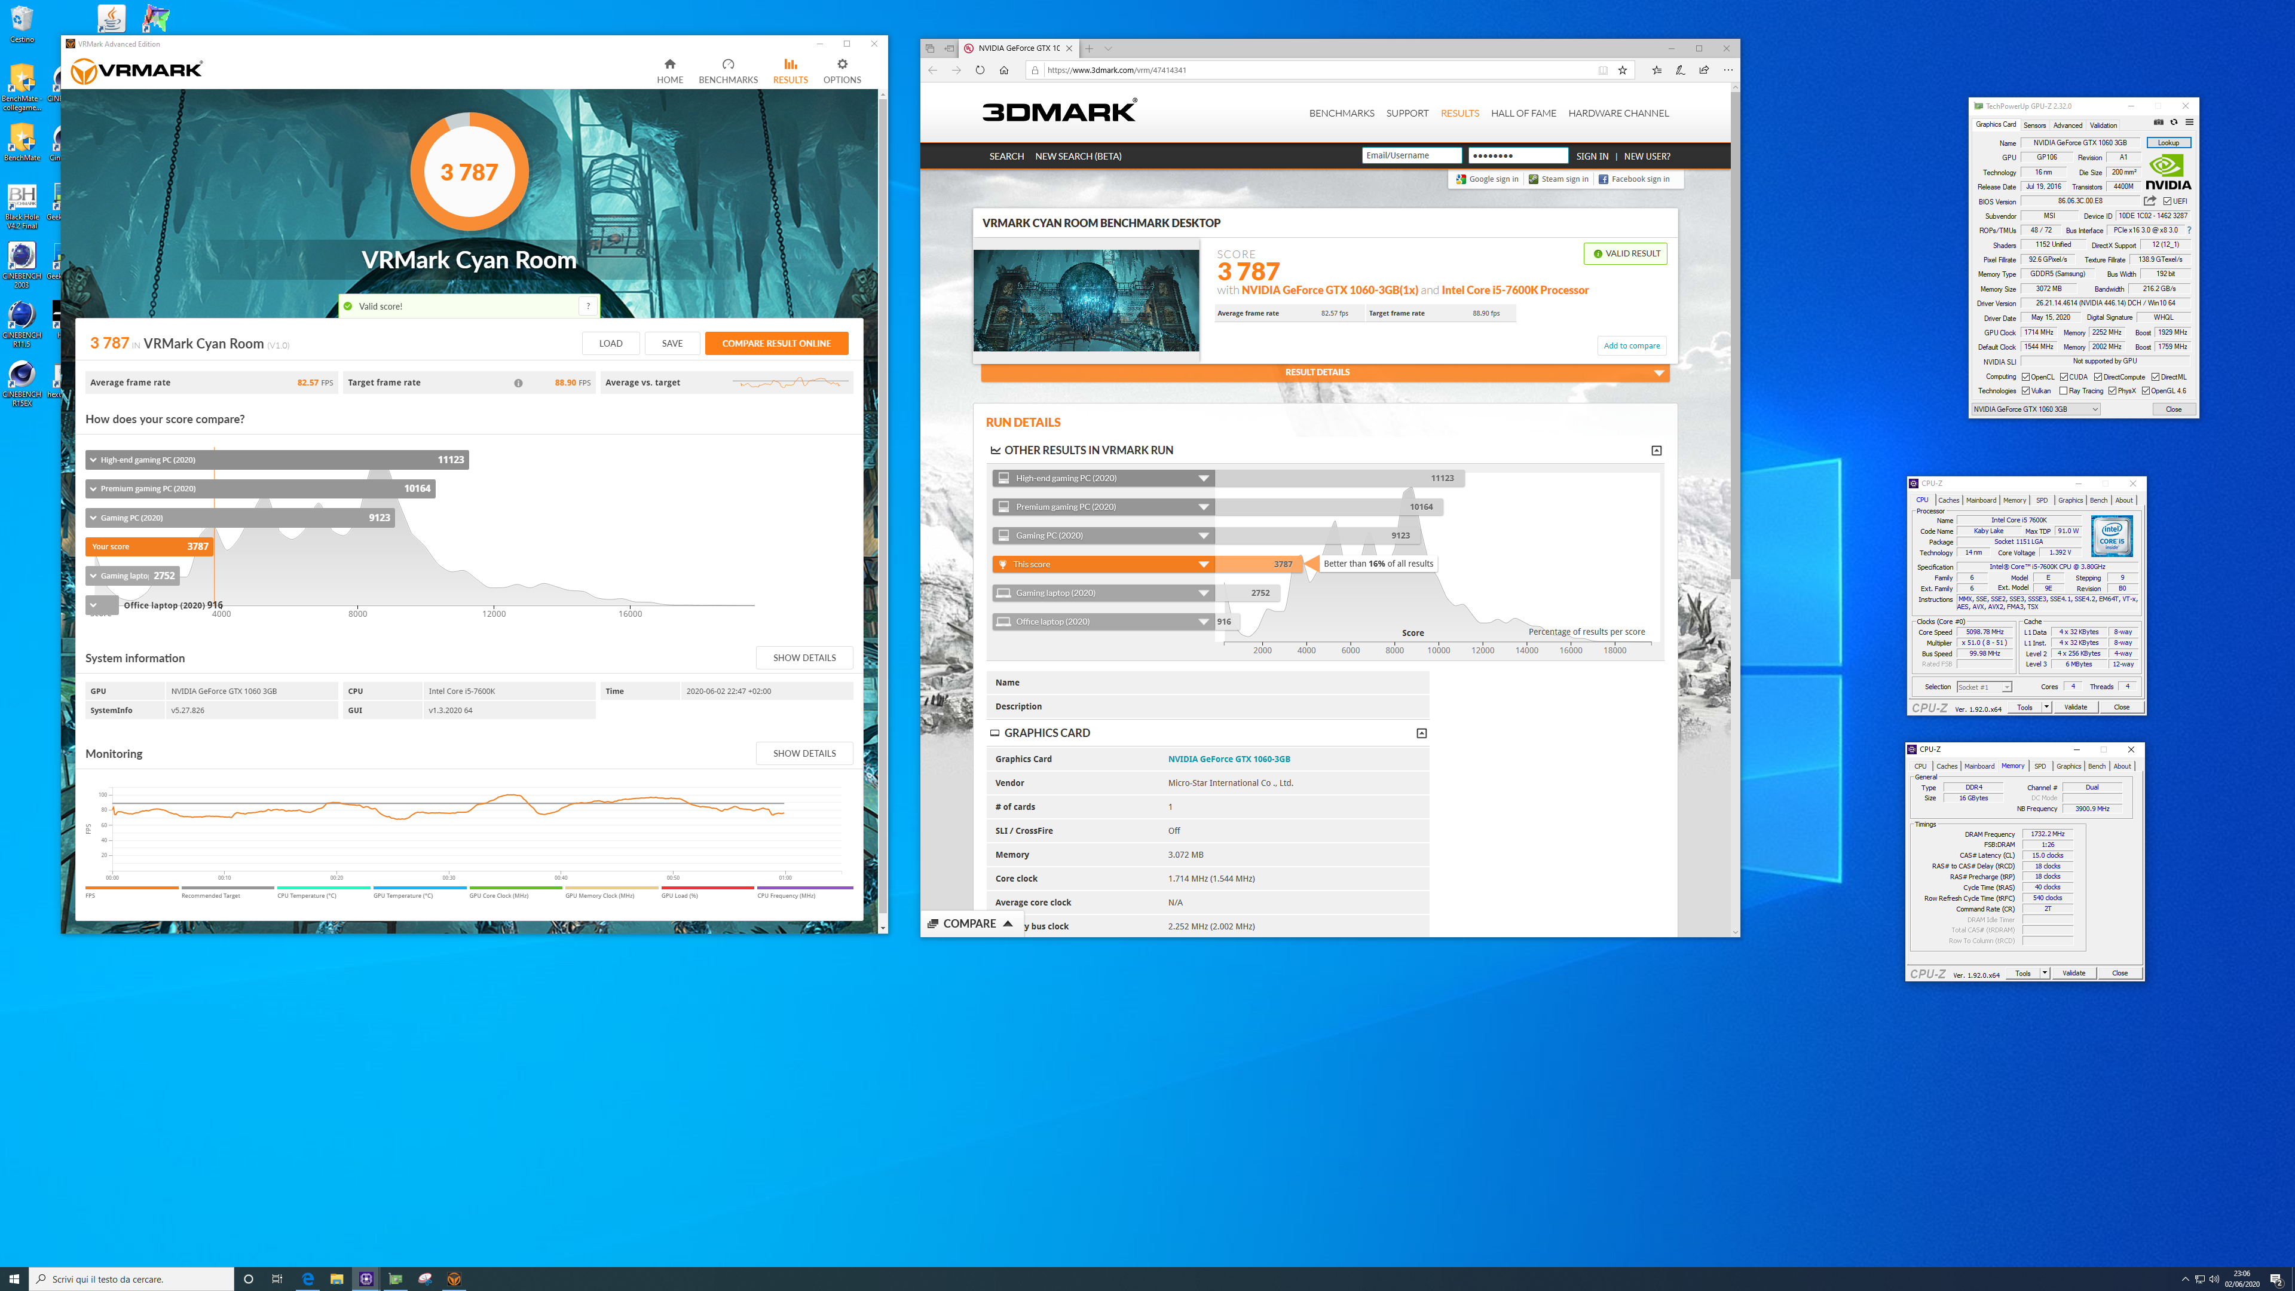Toggle OpenGL 4.6 checkbox in GPU-Z
This screenshot has height=1291, width=2295.
[2146, 390]
